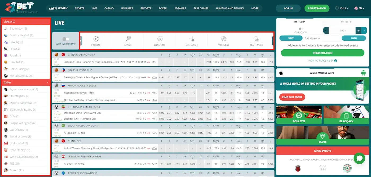
Task: Select the Ice Hockey sport filter icon
Action: click(x=192, y=39)
